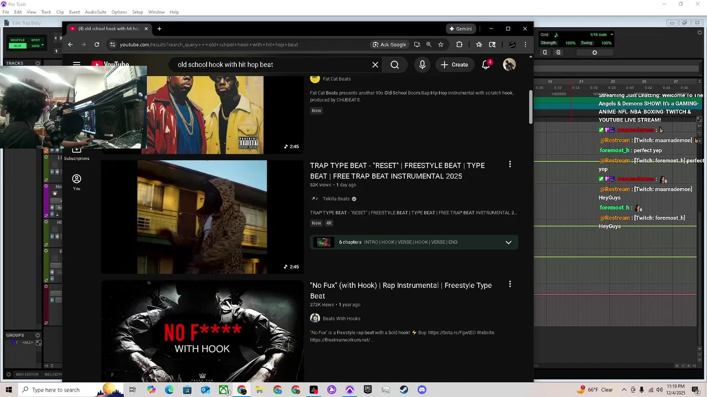Image resolution: width=707 pixels, height=397 pixels.
Task: Open the Event menu in Pro Tools
Action: tap(75, 12)
